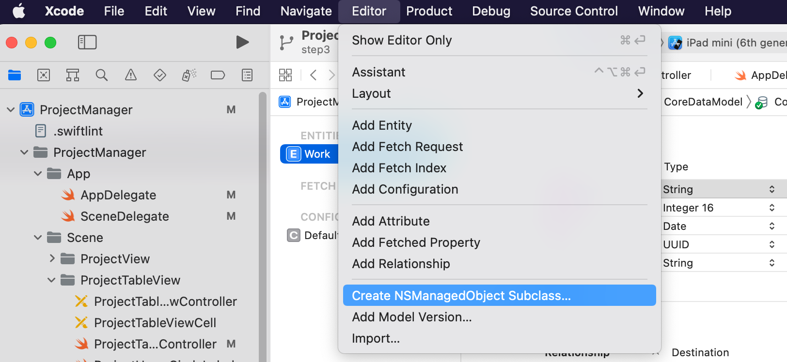
Task: Collapse the Scene folder
Action: pos(38,238)
